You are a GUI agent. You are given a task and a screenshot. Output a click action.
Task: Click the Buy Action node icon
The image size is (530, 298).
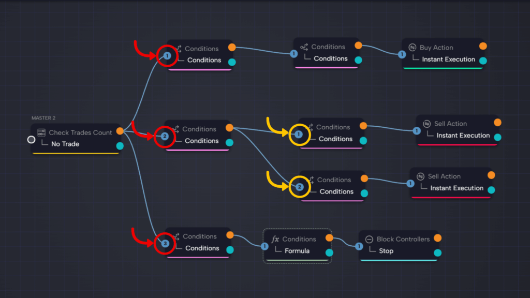coord(413,47)
